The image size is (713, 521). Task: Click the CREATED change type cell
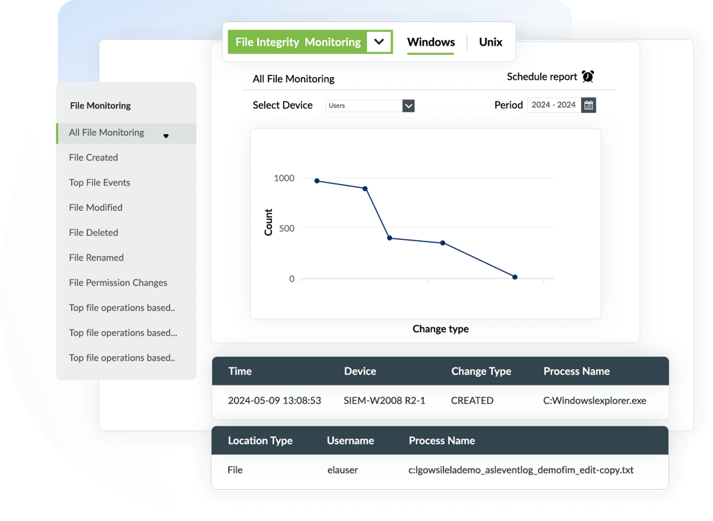[473, 401]
